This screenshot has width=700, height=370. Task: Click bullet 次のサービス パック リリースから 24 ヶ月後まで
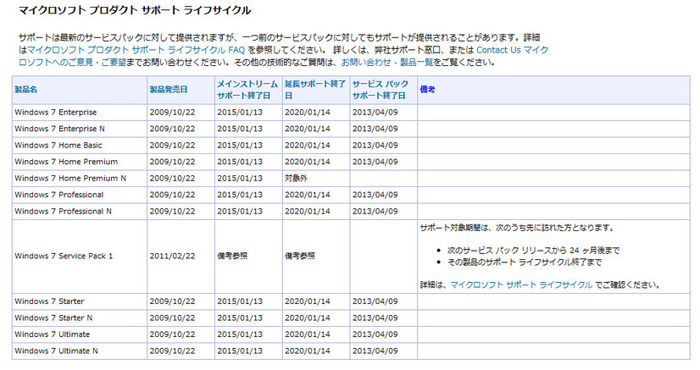[534, 251]
